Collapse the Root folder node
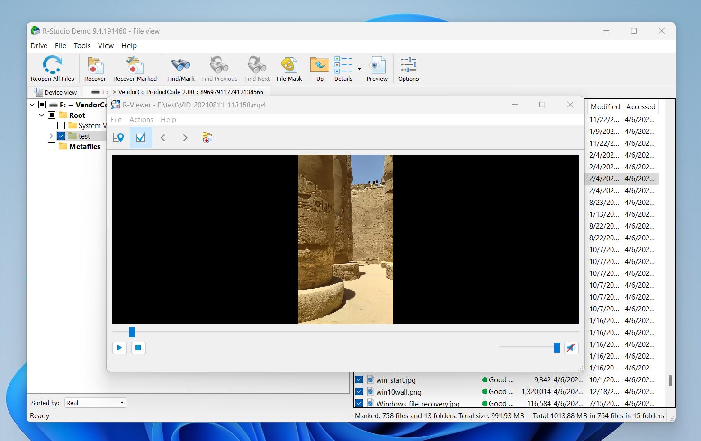The image size is (701, 441). pyautogui.click(x=41, y=115)
